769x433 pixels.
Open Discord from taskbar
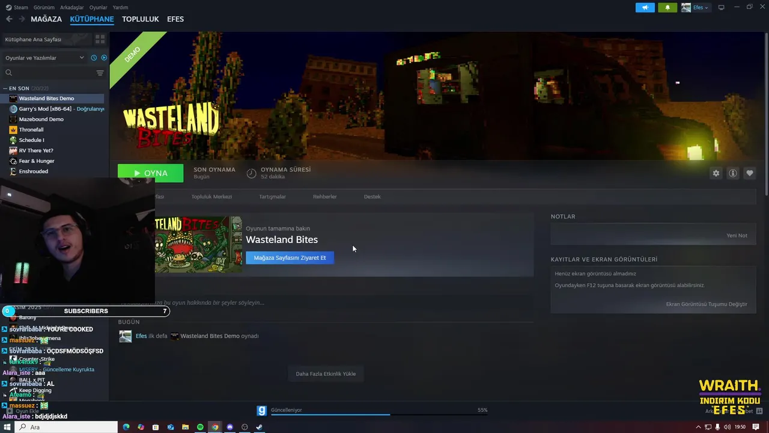(x=229, y=427)
